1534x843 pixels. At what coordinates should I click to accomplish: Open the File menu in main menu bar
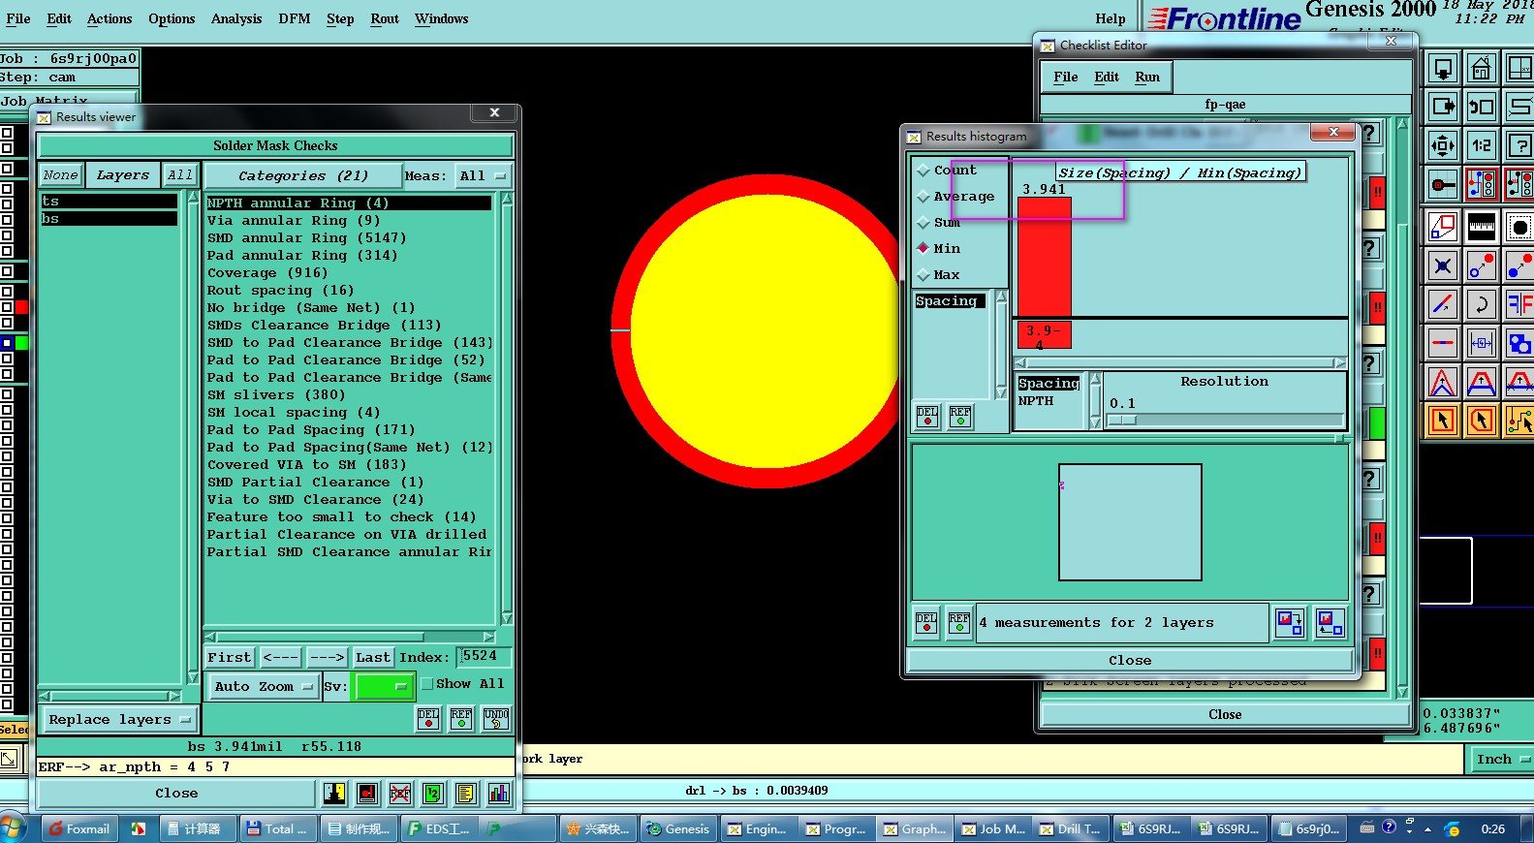(x=17, y=18)
